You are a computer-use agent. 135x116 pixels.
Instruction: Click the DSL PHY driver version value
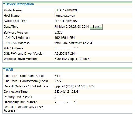[65, 54]
